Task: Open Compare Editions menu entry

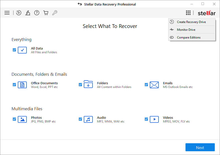Action: click(x=188, y=37)
